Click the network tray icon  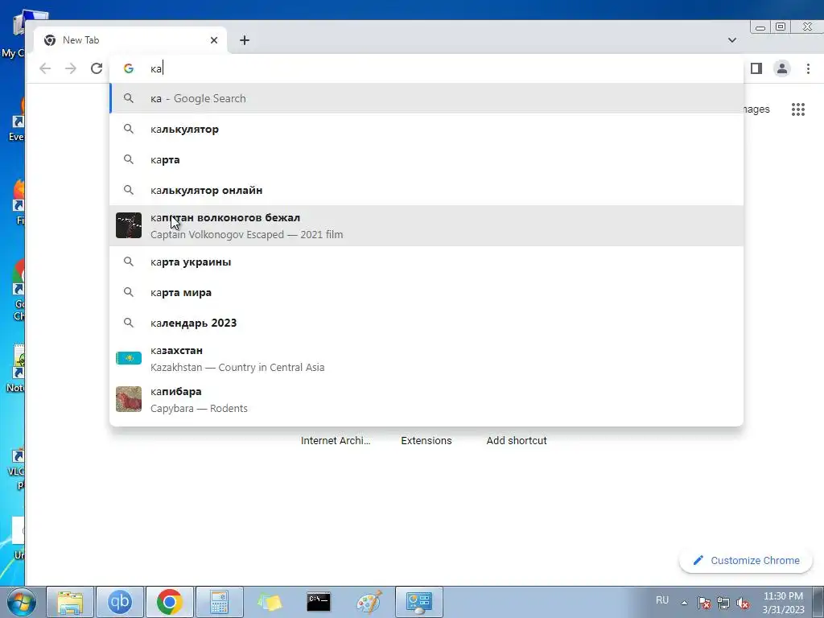[723, 603]
